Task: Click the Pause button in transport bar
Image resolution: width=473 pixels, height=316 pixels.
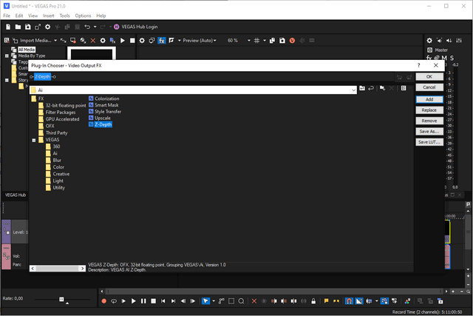Action: (x=143, y=301)
